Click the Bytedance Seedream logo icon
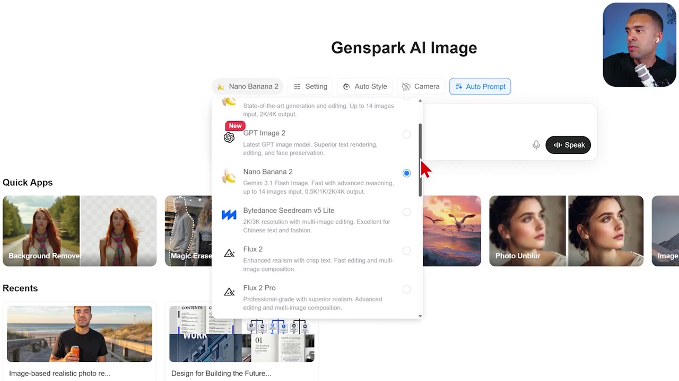Viewport: 679px width, 381px height. [x=229, y=215]
